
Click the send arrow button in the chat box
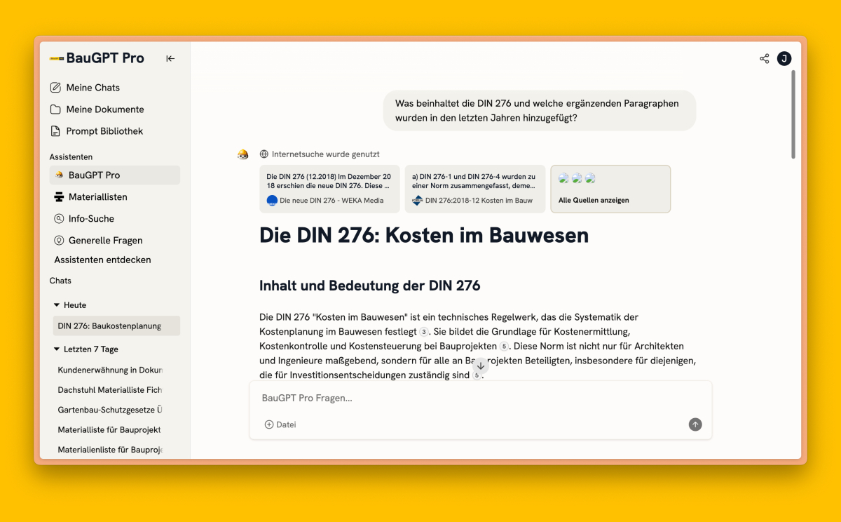(x=695, y=424)
